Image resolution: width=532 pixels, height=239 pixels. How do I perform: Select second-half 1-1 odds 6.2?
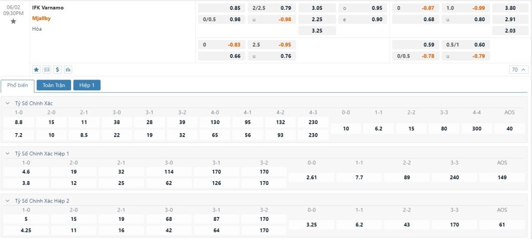360,224
